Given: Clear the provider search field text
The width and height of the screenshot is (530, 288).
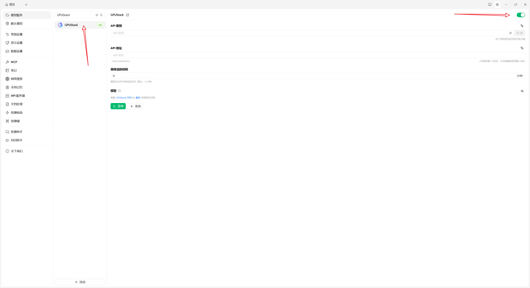Looking at the screenshot, I should 97,15.
